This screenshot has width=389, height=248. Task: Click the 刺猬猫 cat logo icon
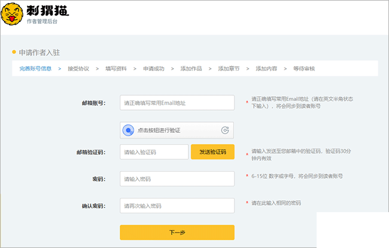pos(12,14)
